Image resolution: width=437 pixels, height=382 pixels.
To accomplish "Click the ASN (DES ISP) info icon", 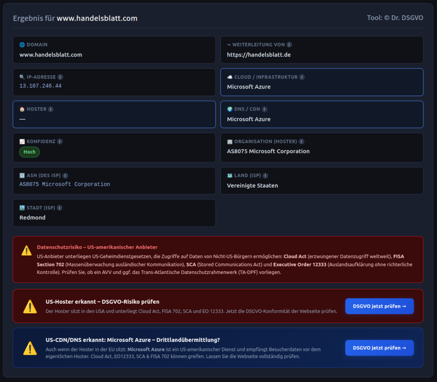I will coord(65,176).
